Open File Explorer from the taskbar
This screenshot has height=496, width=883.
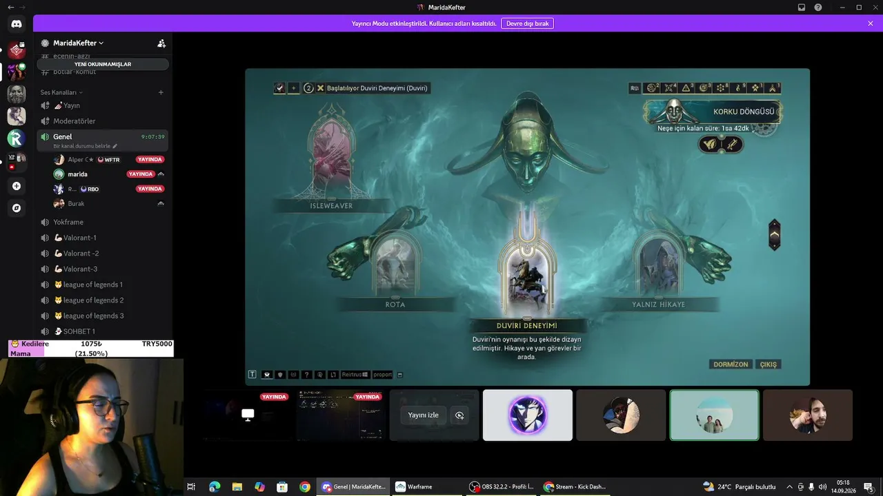(x=237, y=487)
